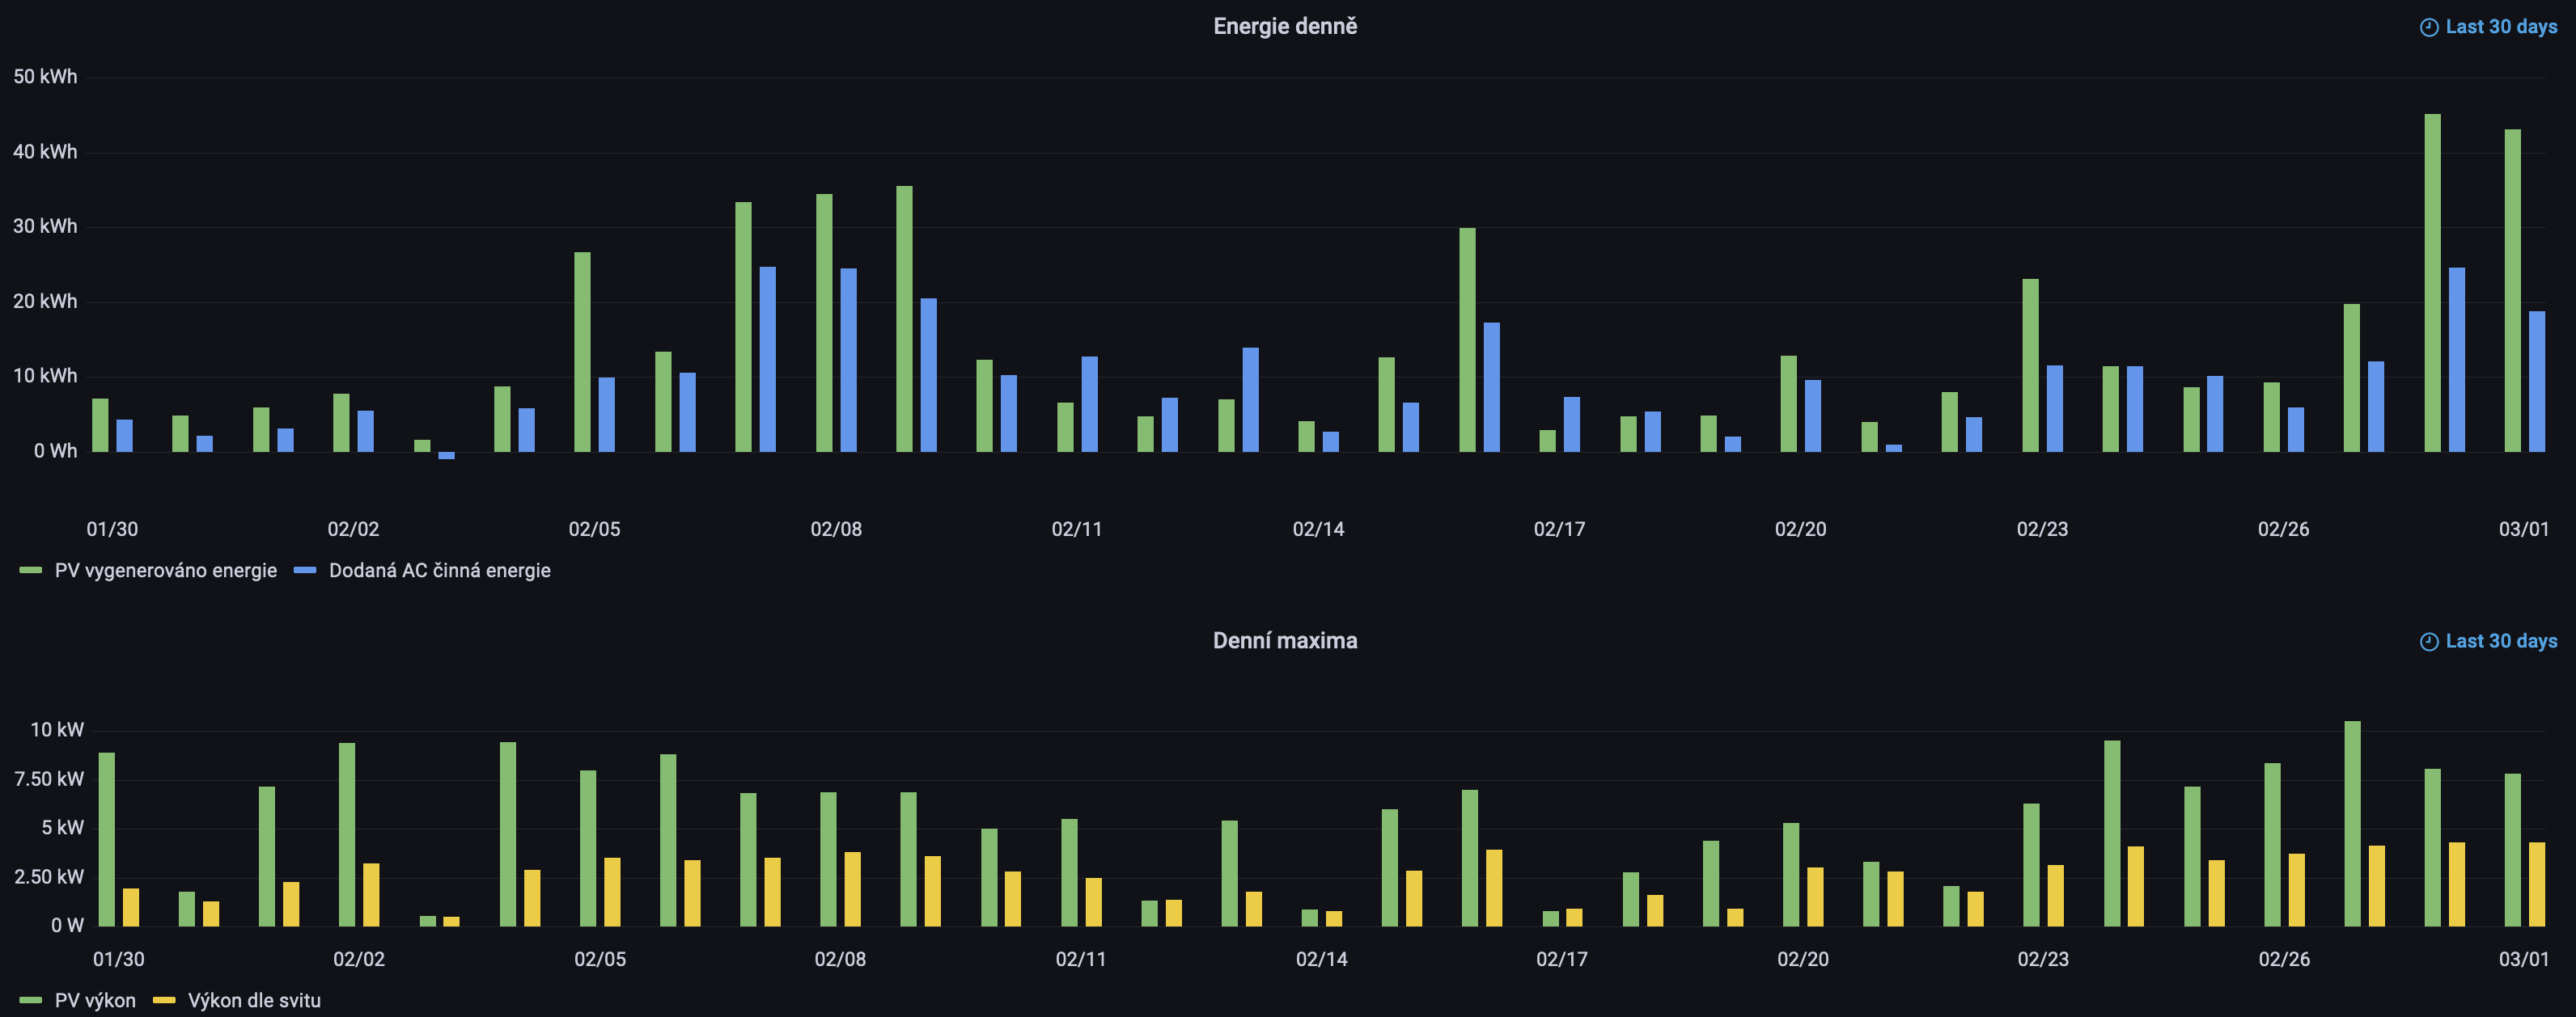Click the negative blue bar below 0 Wh
This screenshot has height=1017, width=2576.
tap(446, 456)
